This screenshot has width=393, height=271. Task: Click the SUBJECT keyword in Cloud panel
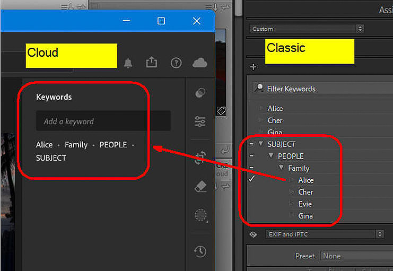51,158
